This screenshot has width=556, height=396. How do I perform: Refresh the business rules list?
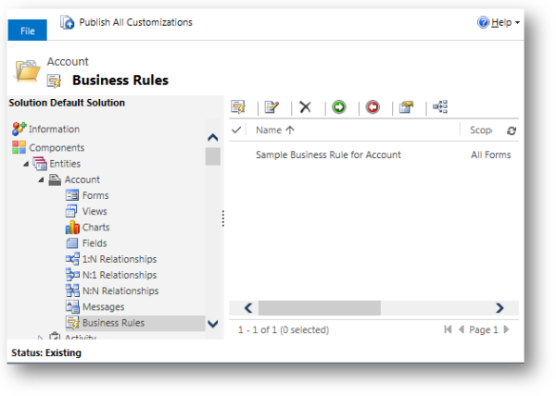click(x=511, y=131)
